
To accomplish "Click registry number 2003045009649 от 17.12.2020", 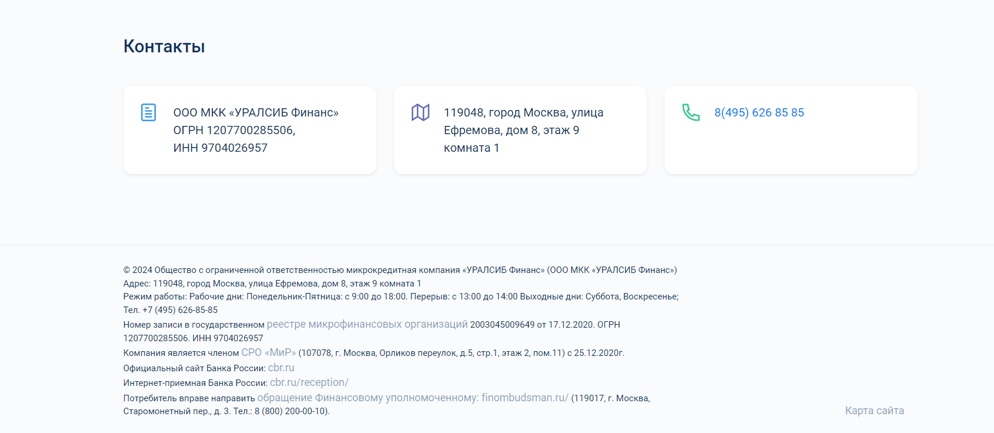I will tap(532, 325).
